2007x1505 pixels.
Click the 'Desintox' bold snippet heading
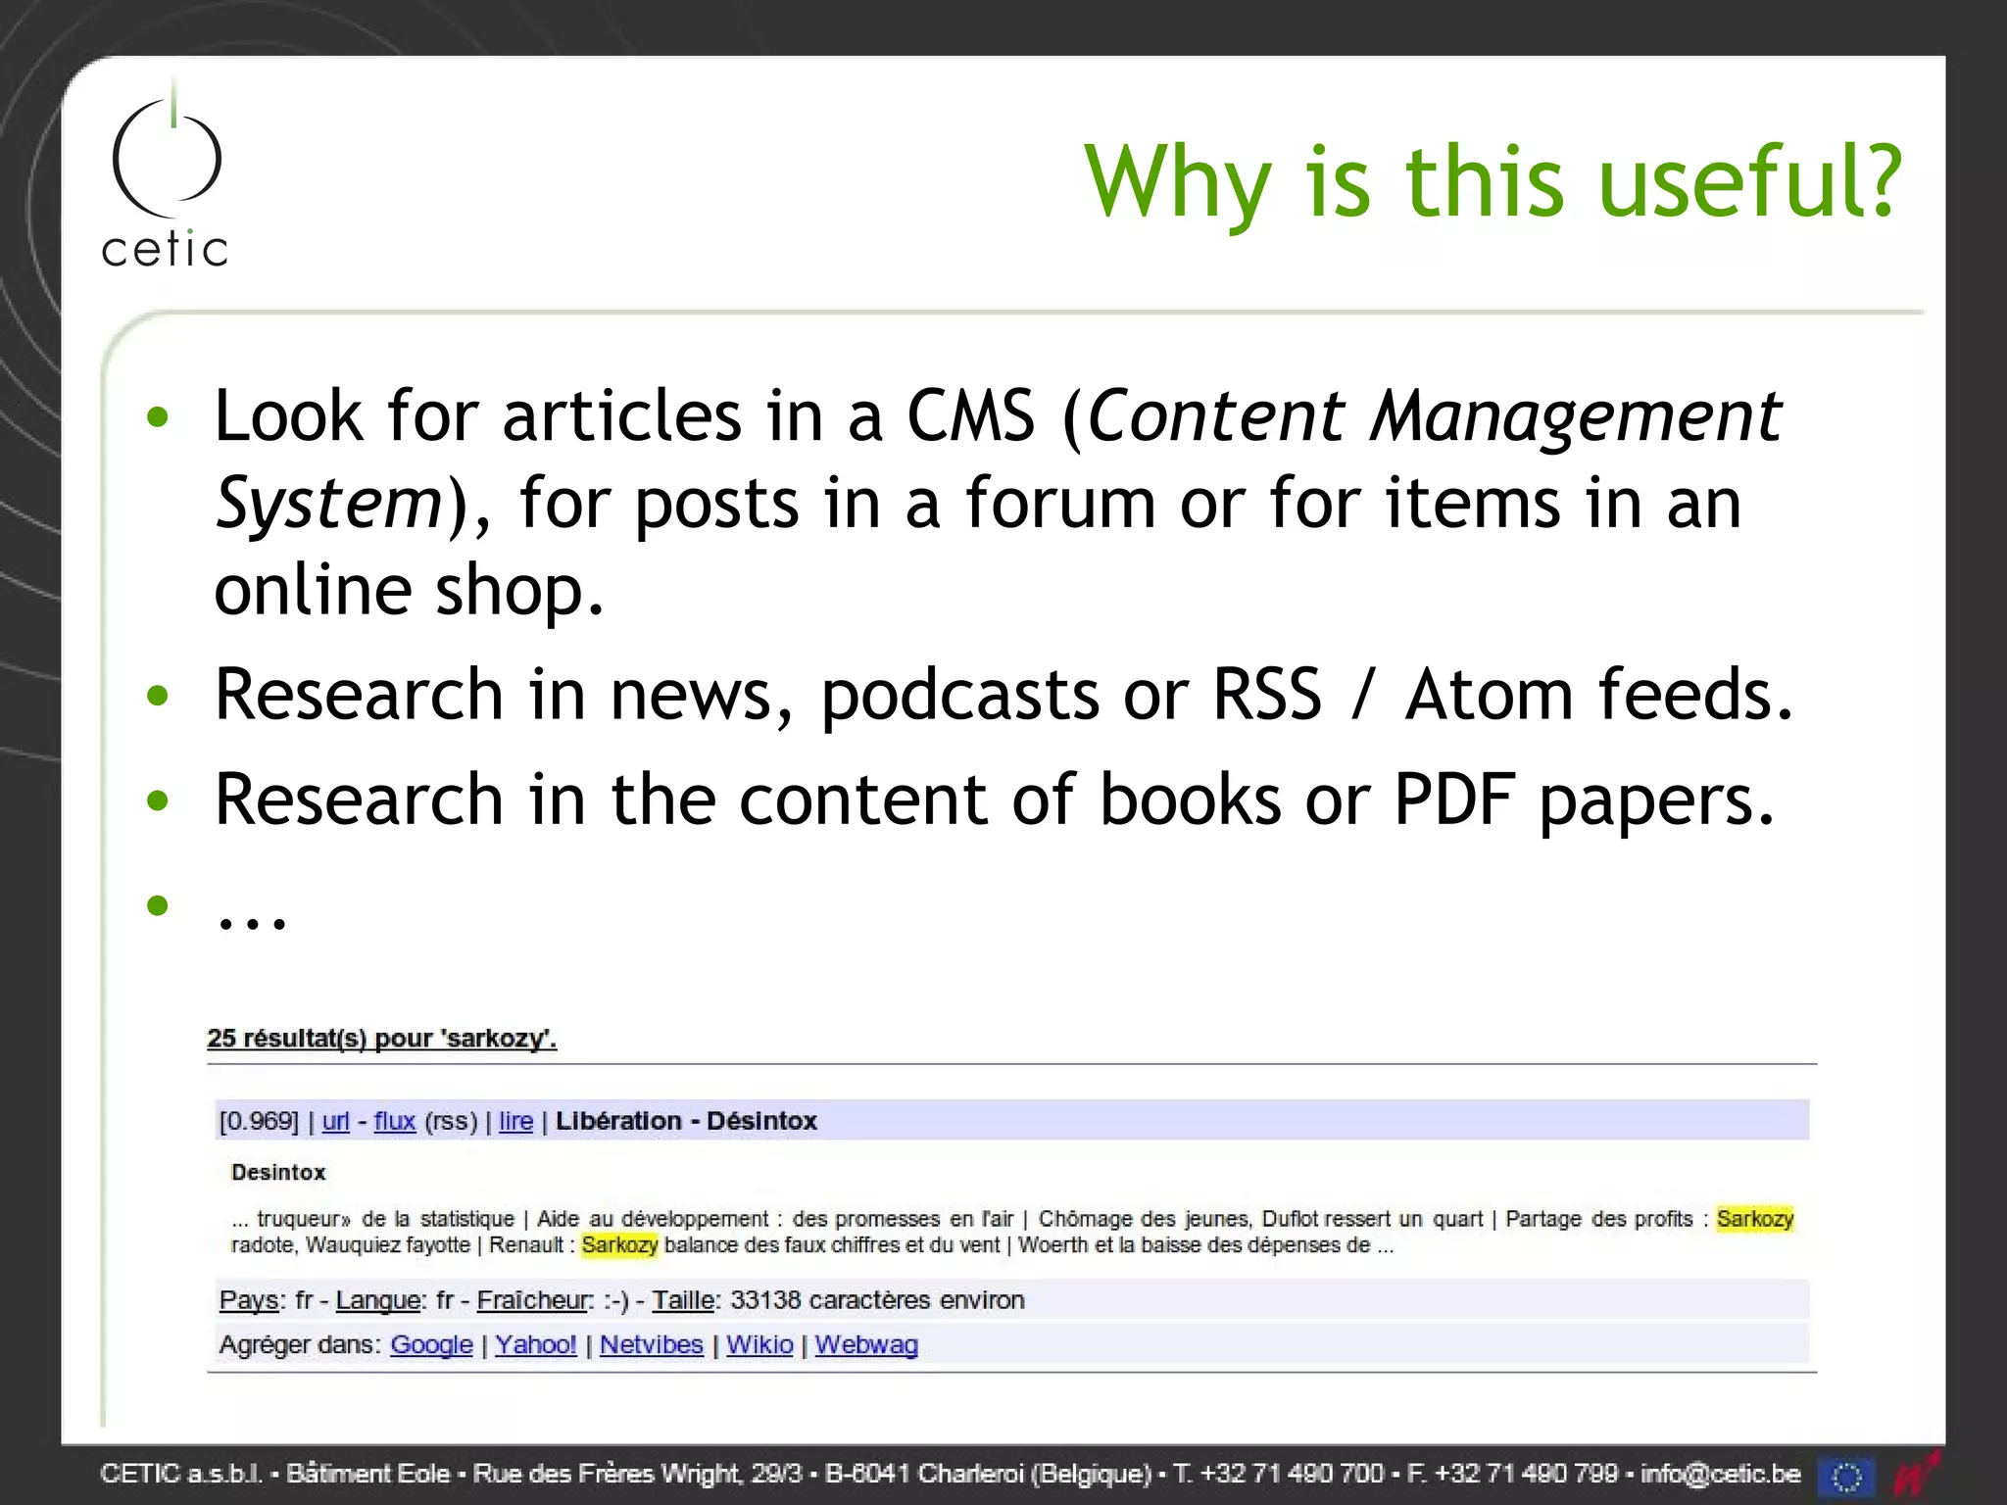click(x=278, y=1172)
